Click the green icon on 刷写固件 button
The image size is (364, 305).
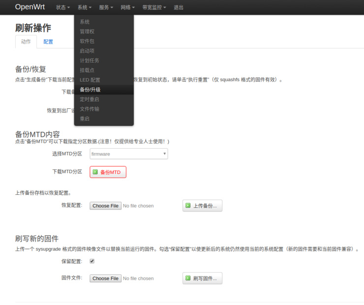click(x=188, y=278)
